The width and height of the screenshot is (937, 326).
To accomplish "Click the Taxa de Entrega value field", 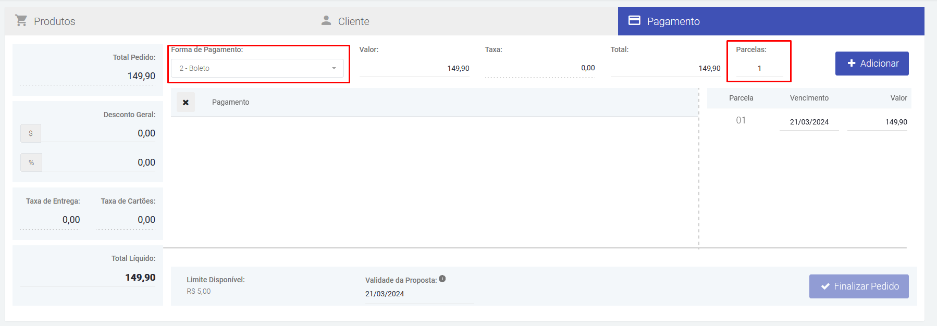I will tap(51, 220).
